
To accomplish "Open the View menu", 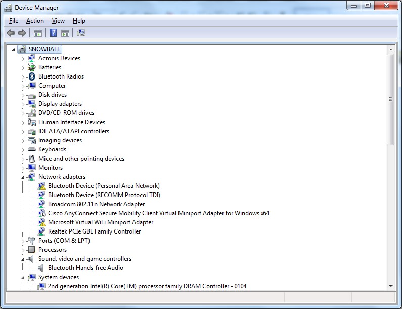I will click(x=58, y=21).
